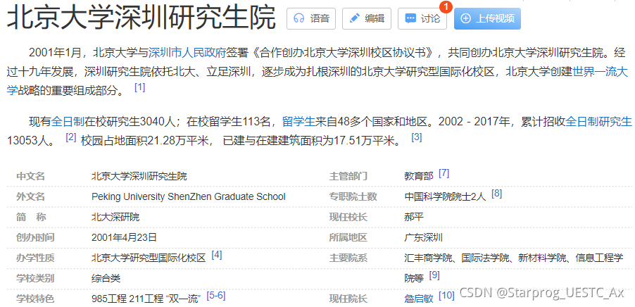Open the first 全日制 link before 在校研究生
This screenshot has height=307, width=635.
click(x=68, y=121)
